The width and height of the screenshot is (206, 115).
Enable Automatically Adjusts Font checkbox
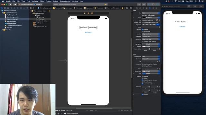pyautogui.click(x=142, y=22)
